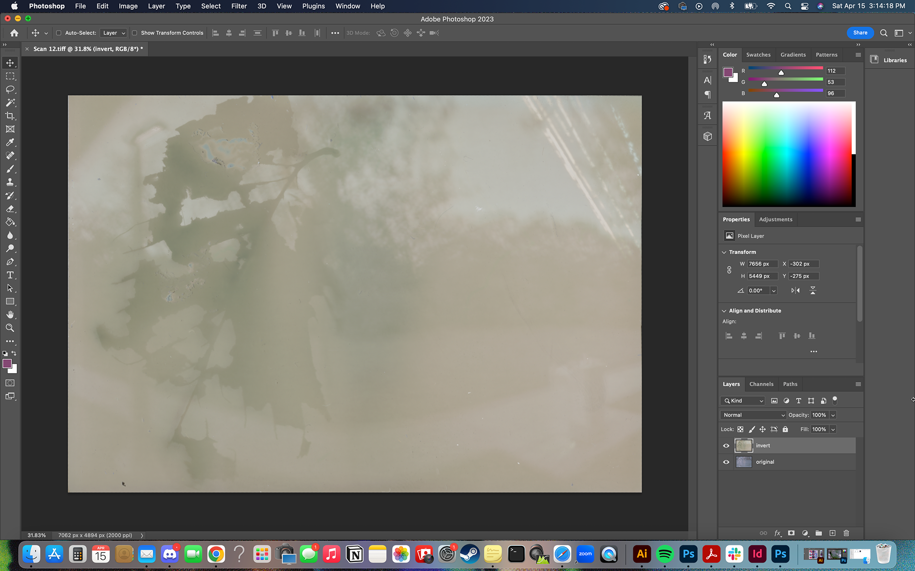Select the original layer thumbnail
The width and height of the screenshot is (915, 571).
[743, 462]
